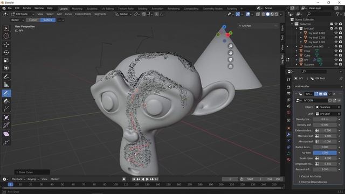Screen dimensions: 345x194
Task: Open the Modifier properties wrench tab
Action: click(x=289, y=134)
